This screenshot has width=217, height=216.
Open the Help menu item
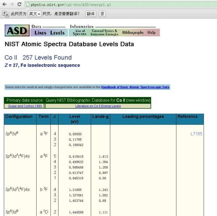click(x=152, y=33)
